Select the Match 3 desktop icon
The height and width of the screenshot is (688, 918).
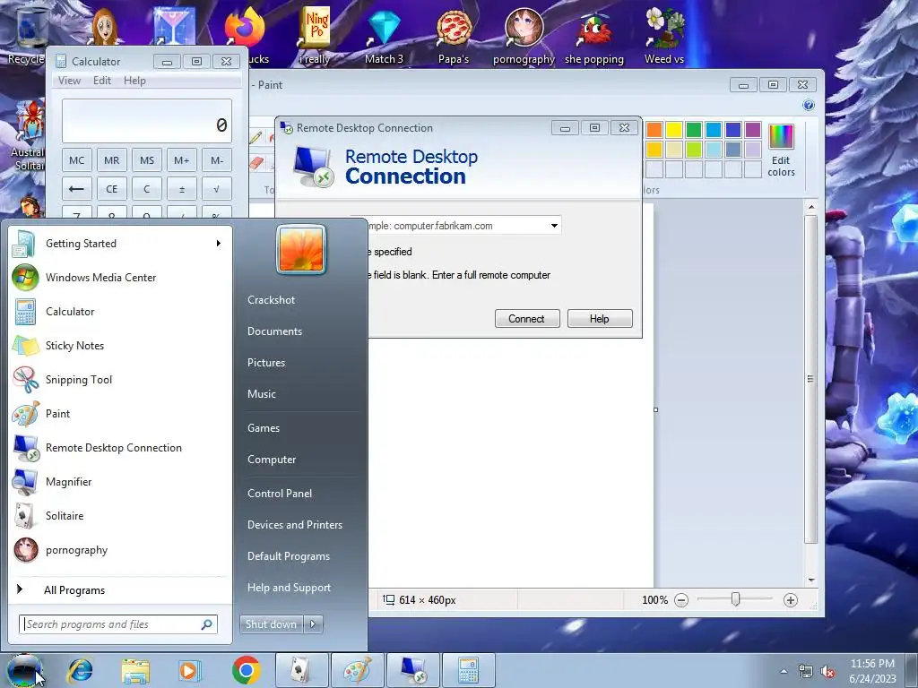click(x=384, y=36)
